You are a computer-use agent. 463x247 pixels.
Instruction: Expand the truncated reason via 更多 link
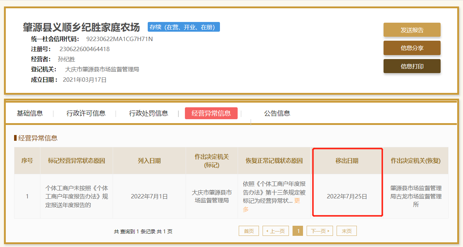pyautogui.click(x=297, y=201)
